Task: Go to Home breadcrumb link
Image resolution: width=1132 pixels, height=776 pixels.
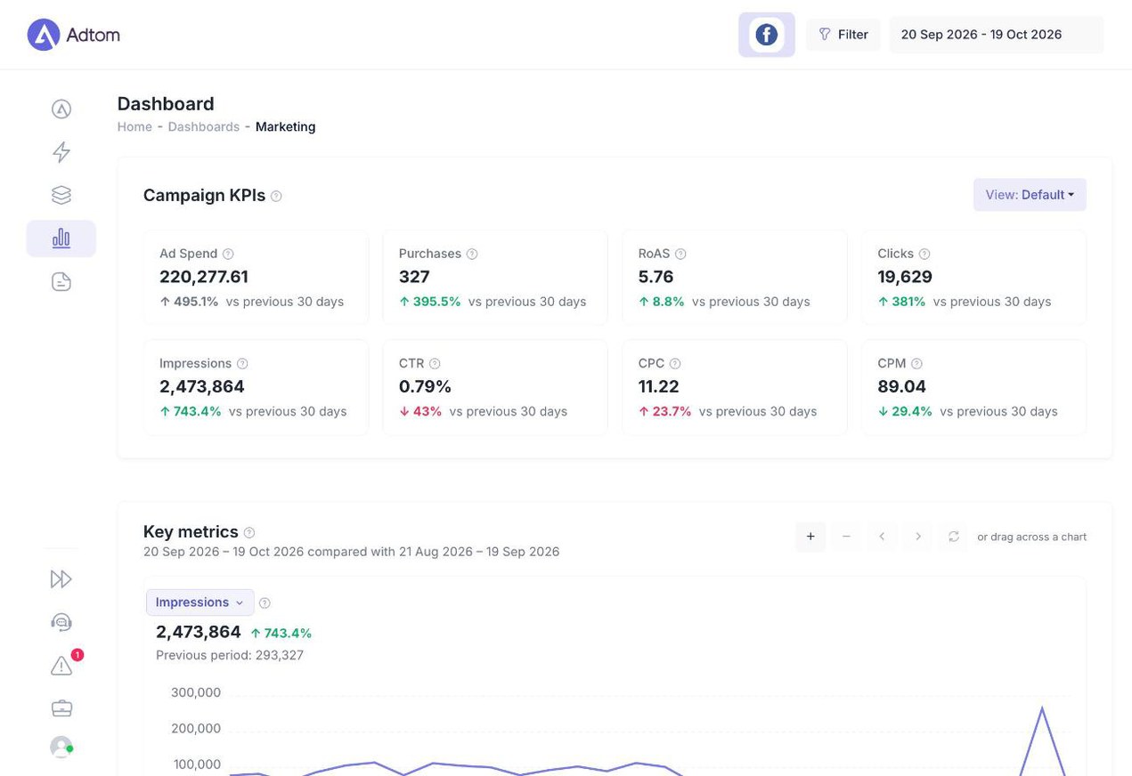Action: 134,126
